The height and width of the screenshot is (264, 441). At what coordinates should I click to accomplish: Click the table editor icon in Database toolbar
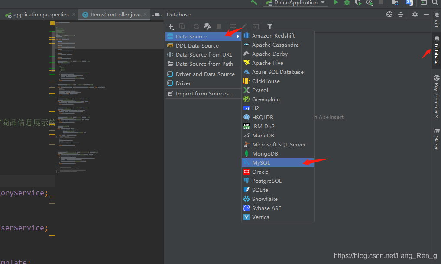point(233,26)
